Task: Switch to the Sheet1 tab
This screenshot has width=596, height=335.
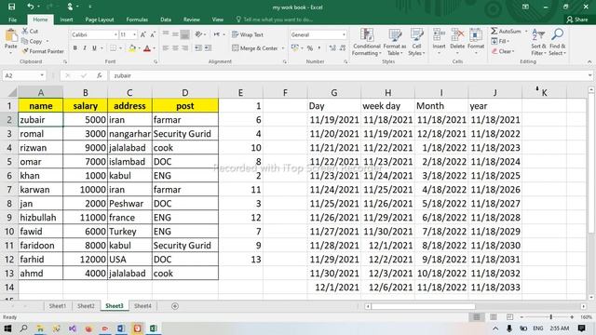Action: [x=57, y=306]
